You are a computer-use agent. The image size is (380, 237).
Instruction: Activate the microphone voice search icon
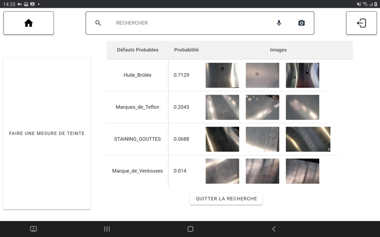pos(279,23)
